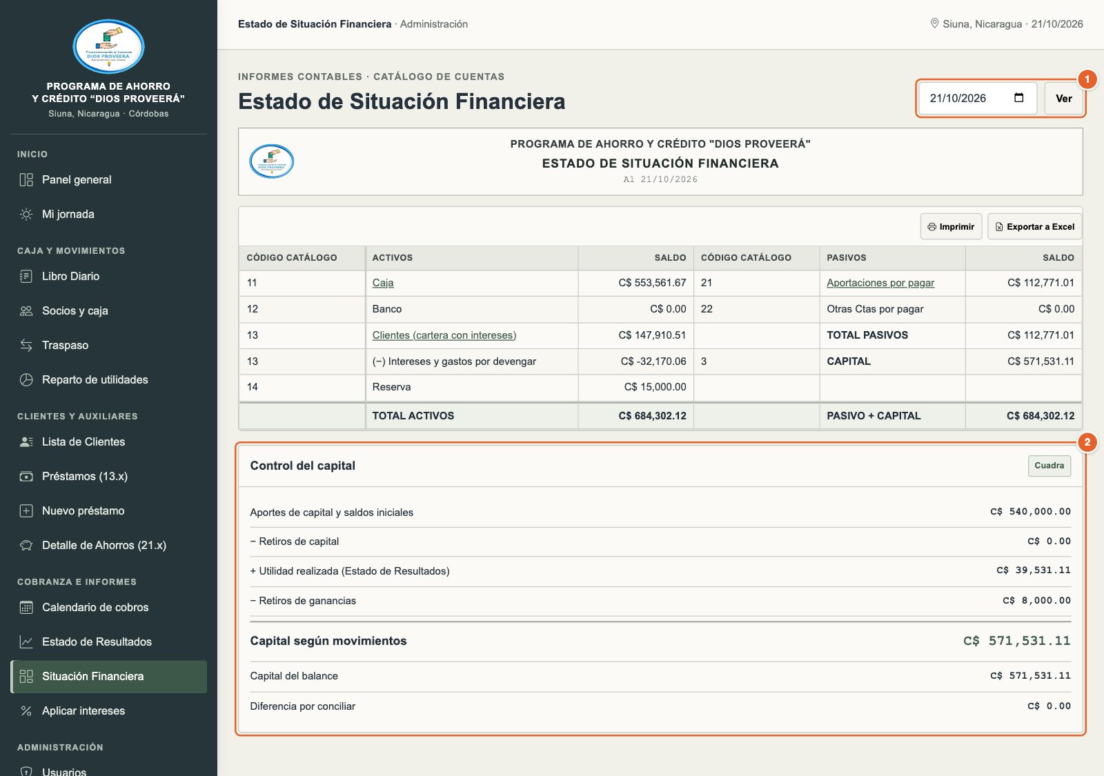Open Panel general from the sidebar
This screenshot has height=776, width=1104.
click(108, 180)
